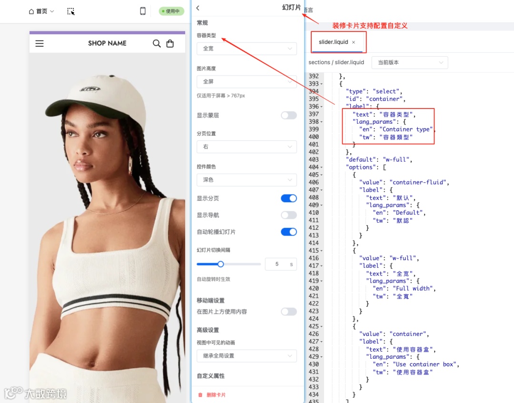Collapse code fold at line 398
514x403 pixels.
pyautogui.click(x=321, y=122)
